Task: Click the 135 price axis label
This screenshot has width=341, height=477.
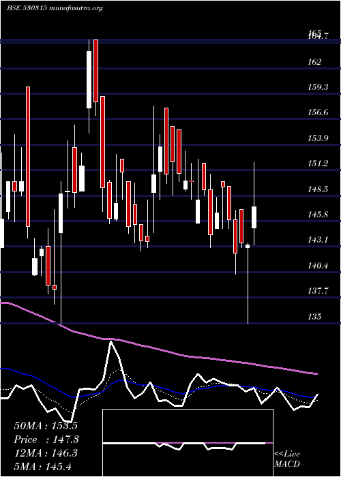Action: (314, 317)
